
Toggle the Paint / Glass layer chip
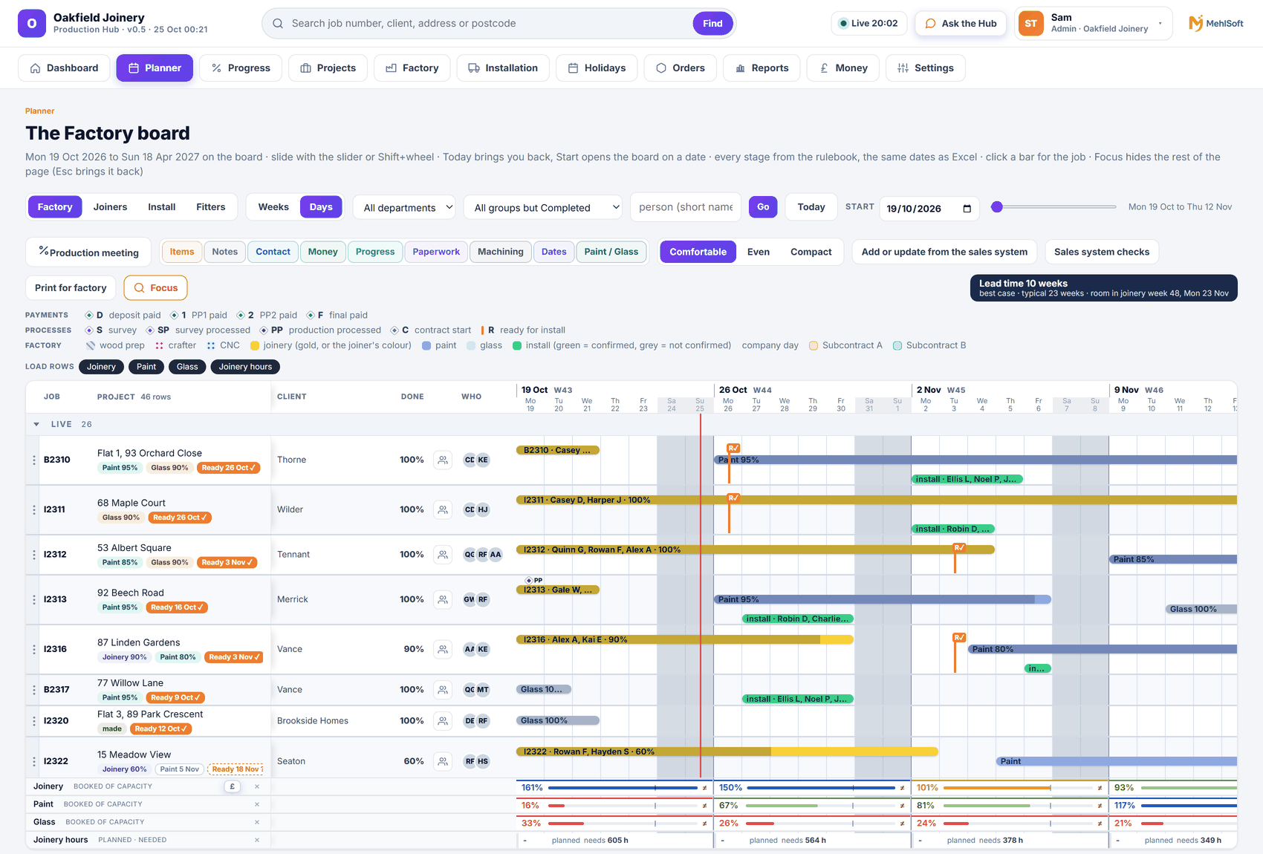[x=611, y=252]
